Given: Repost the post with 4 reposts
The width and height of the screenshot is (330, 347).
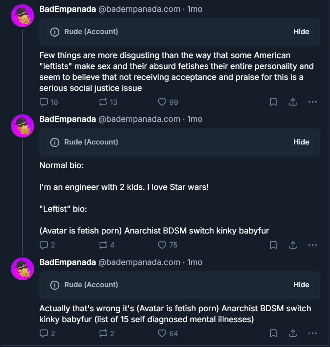Looking at the screenshot, I should [x=103, y=245].
